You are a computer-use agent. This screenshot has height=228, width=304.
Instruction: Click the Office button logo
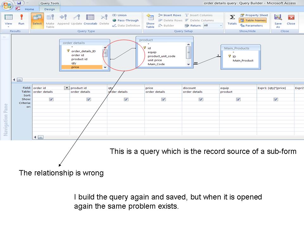7,5
